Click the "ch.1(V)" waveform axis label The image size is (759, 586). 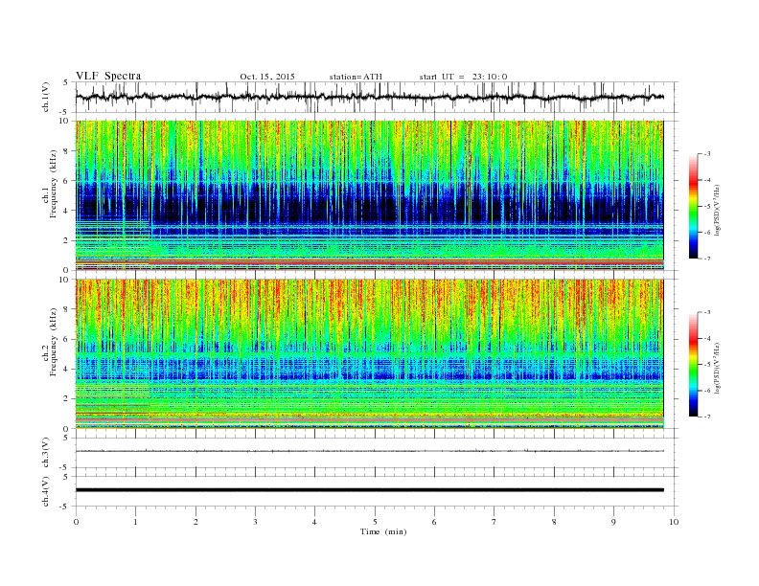tap(46, 97)
